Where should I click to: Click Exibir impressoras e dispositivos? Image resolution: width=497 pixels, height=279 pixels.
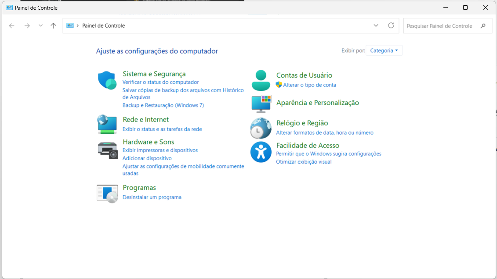click(160, 150)
